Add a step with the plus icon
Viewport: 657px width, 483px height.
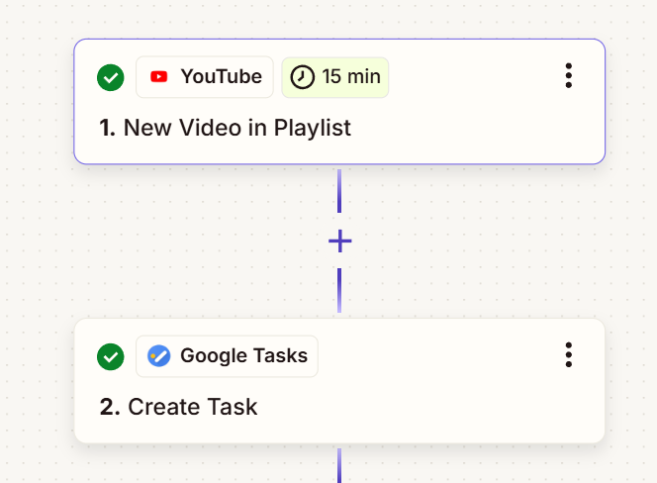coord(339,241)
